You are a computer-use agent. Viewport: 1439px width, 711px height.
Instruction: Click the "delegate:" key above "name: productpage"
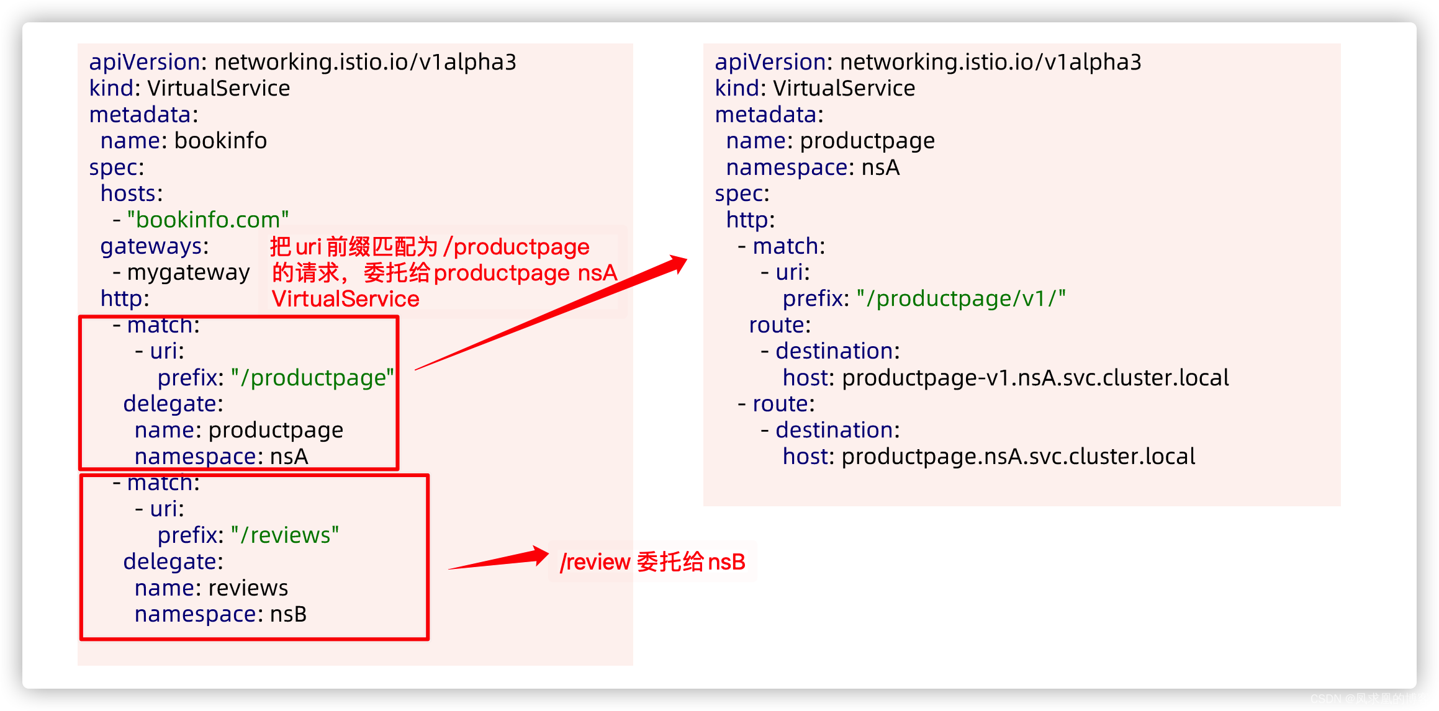coord(173,404)
